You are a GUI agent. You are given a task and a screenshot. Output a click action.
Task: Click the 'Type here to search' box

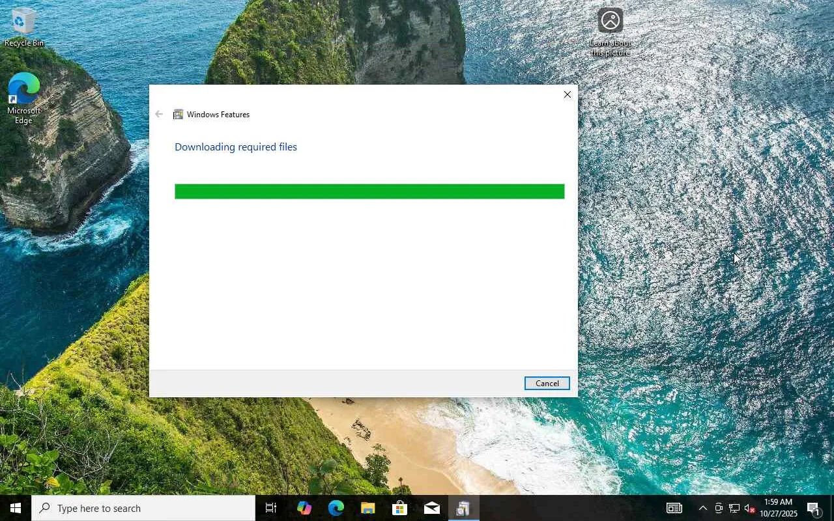143,508
